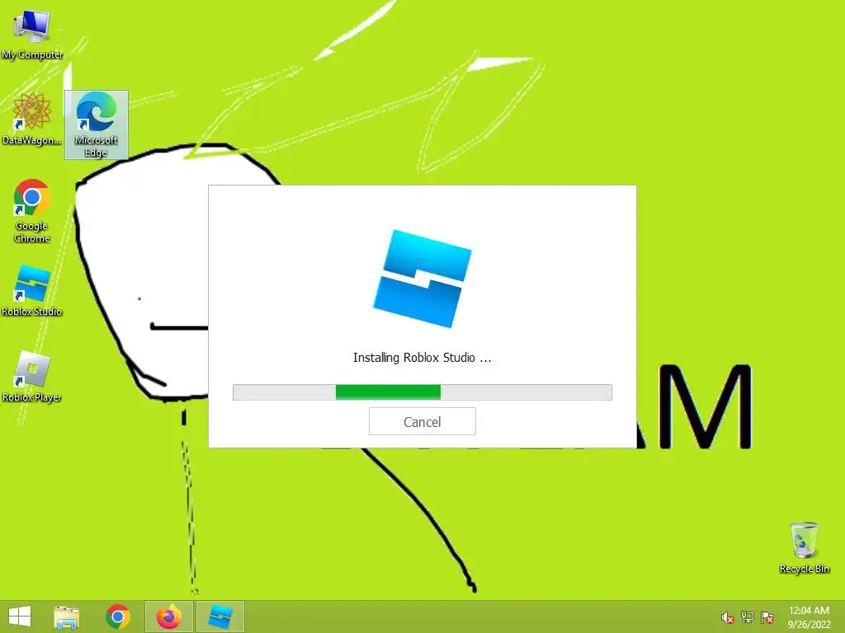The height and width of the screenshot is (633, 845).
Task: Click the 'Installing Roblox Studio ...' text
Action: [x=422, y=358]
